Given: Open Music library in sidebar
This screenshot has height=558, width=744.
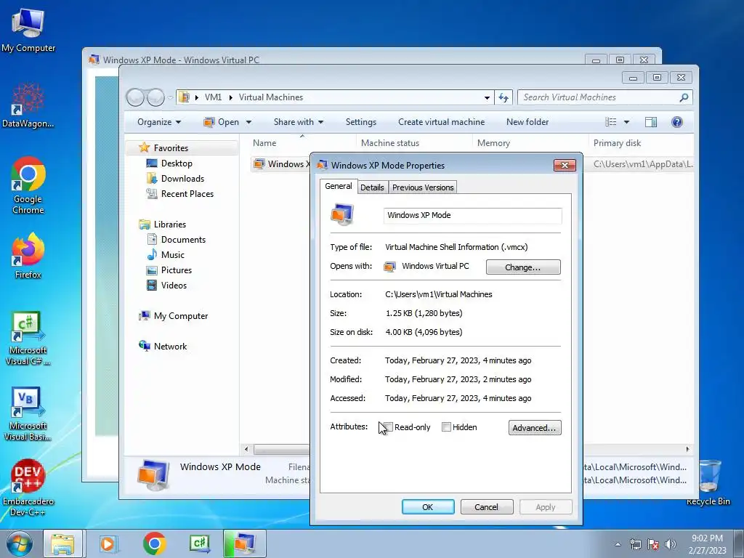Looking at the screenshot, I should (x=172, y=255).
